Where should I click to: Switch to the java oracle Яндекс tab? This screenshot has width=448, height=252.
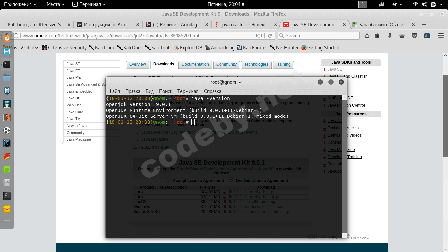coord(246,25)
